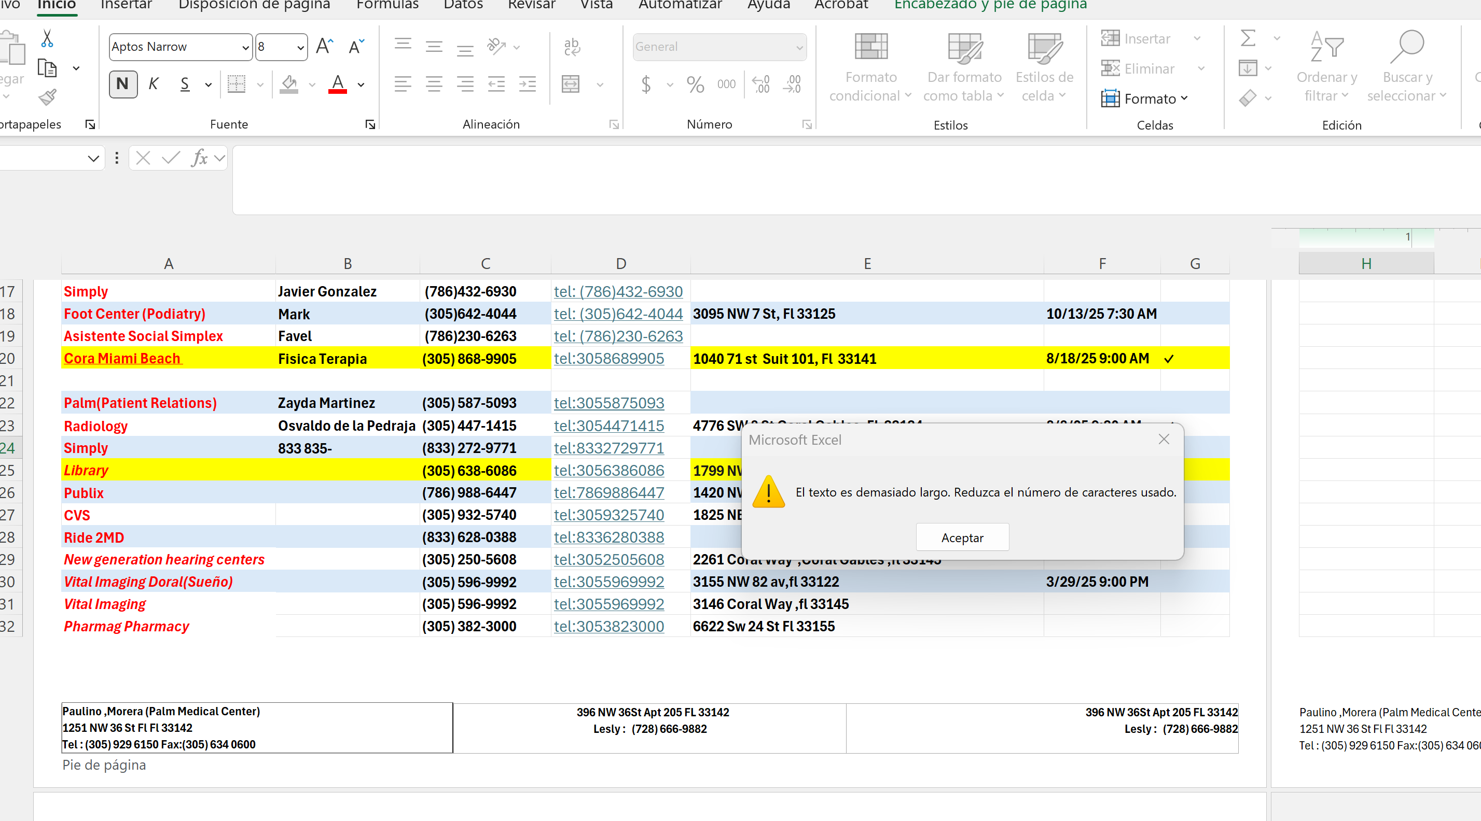Click the AutoSum sigma icon
Screen dimensions: 1481x821
[x=1248, y=38]
